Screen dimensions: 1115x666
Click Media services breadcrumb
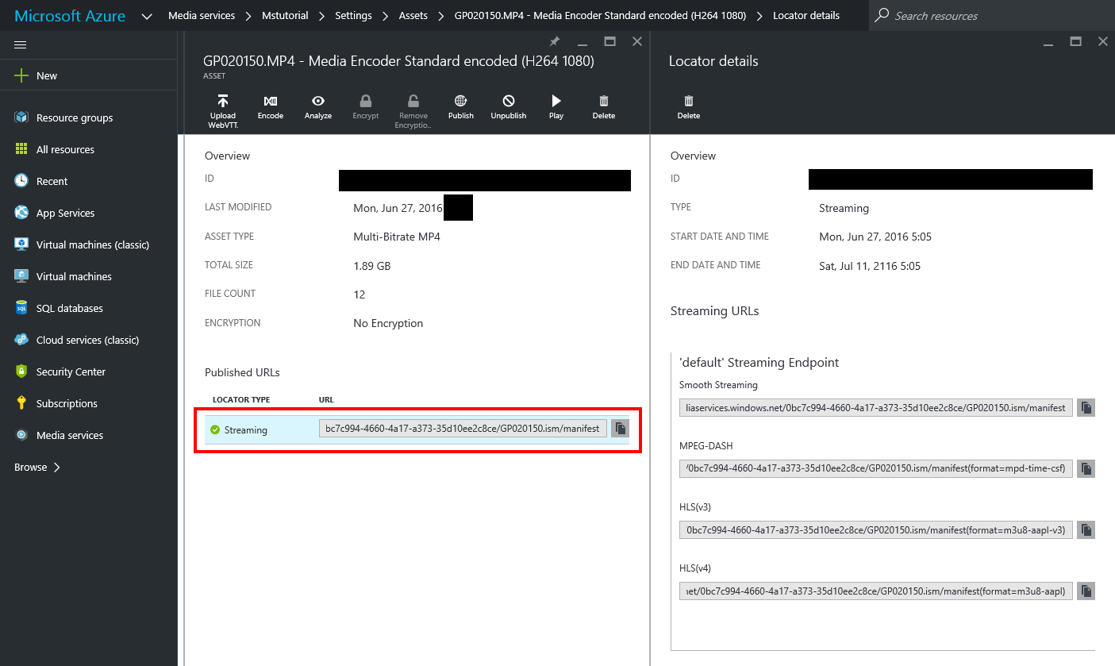coord(202,15)
